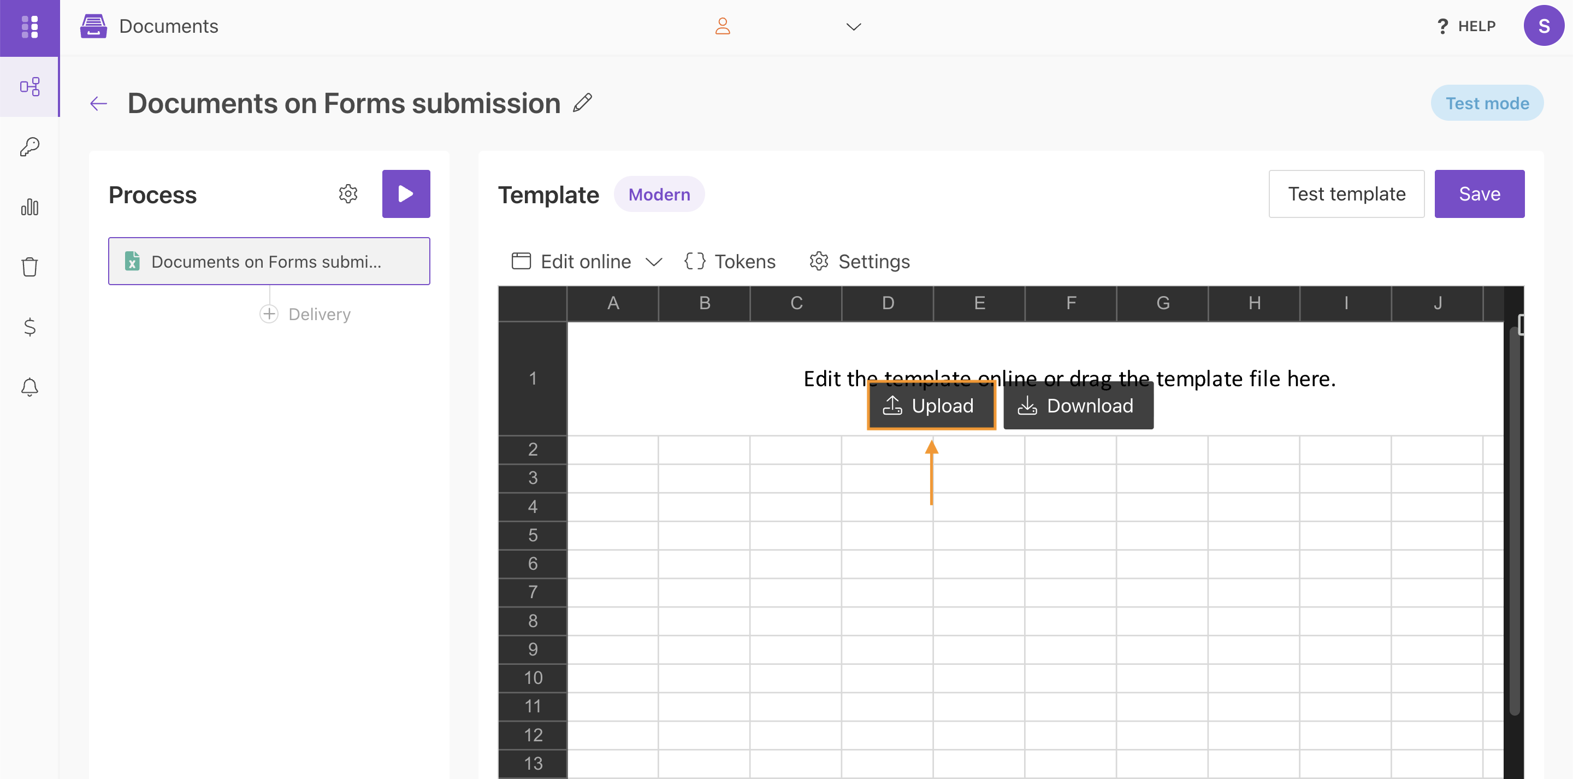The width and height of the screenshot is (1573, 779).
Task: Go back using the left arrow
Action: point(98,104)
